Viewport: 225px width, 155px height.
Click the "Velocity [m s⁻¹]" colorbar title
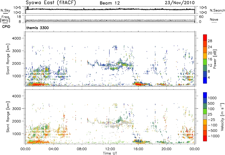(222, 117)
